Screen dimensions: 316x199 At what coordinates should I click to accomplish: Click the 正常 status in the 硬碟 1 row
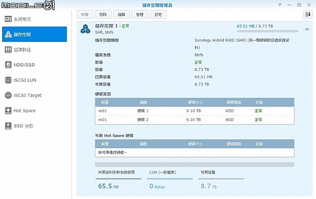[x=258, y=111]
